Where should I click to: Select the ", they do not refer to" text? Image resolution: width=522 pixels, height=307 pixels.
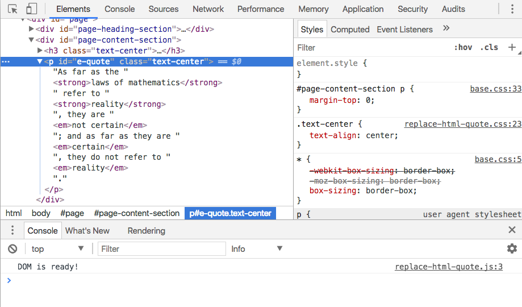point(112,157)
